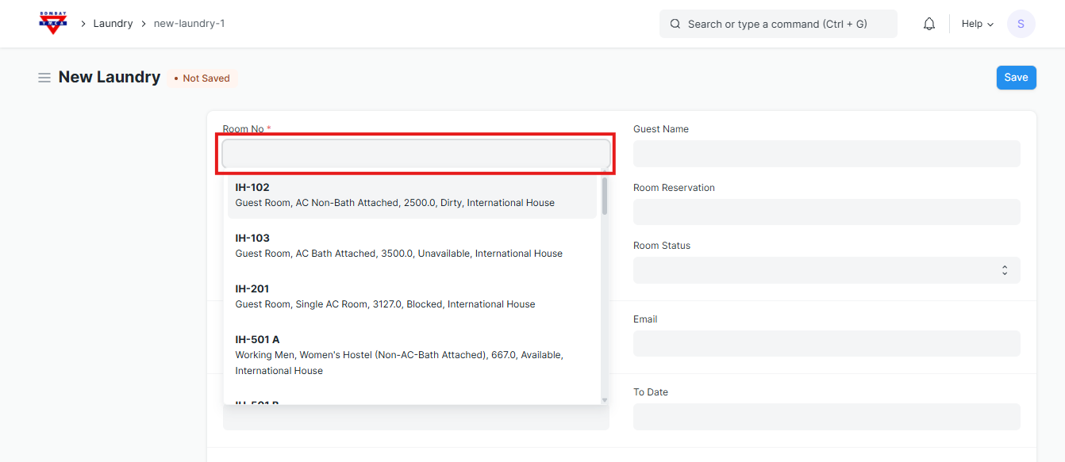Pick IH-201 Single AC Room option
Screen dimensions: 1065x462
click(412, 296)
